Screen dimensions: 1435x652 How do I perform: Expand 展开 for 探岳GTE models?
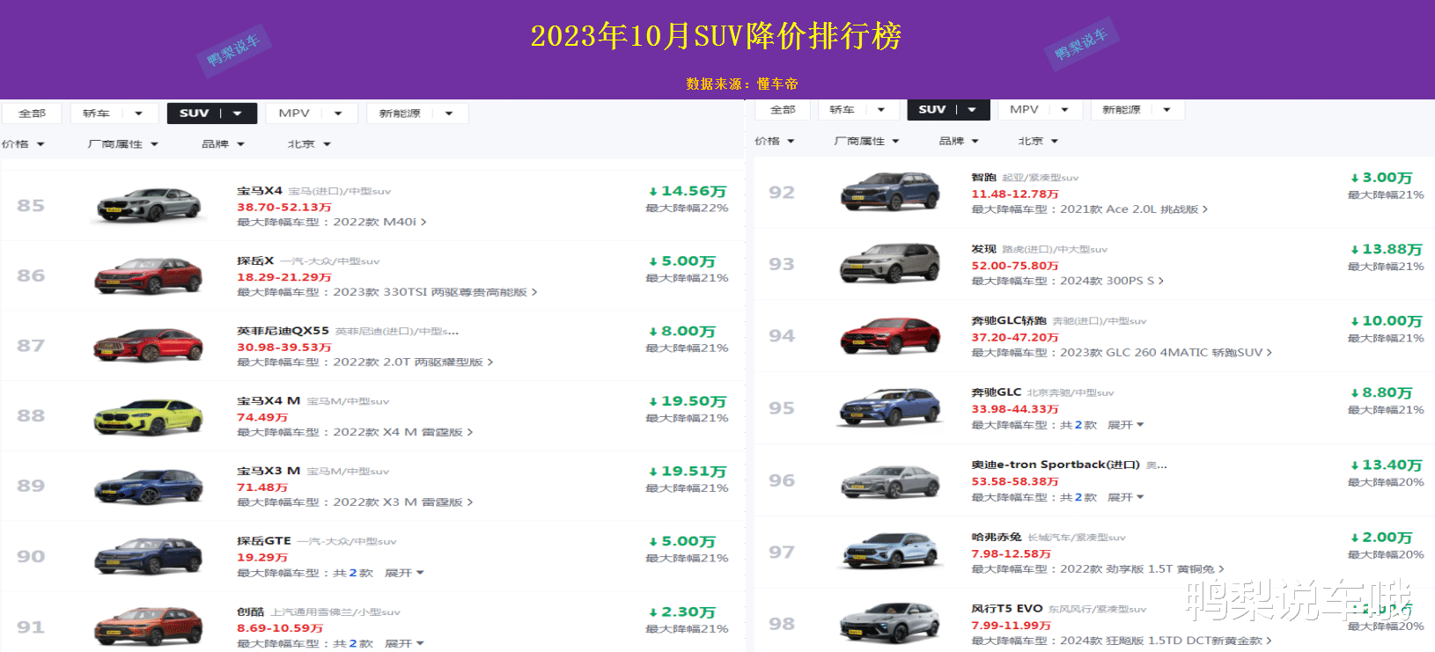[404, 573]
